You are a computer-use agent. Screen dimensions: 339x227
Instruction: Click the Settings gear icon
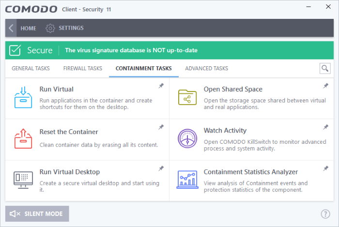pos(50,28)
